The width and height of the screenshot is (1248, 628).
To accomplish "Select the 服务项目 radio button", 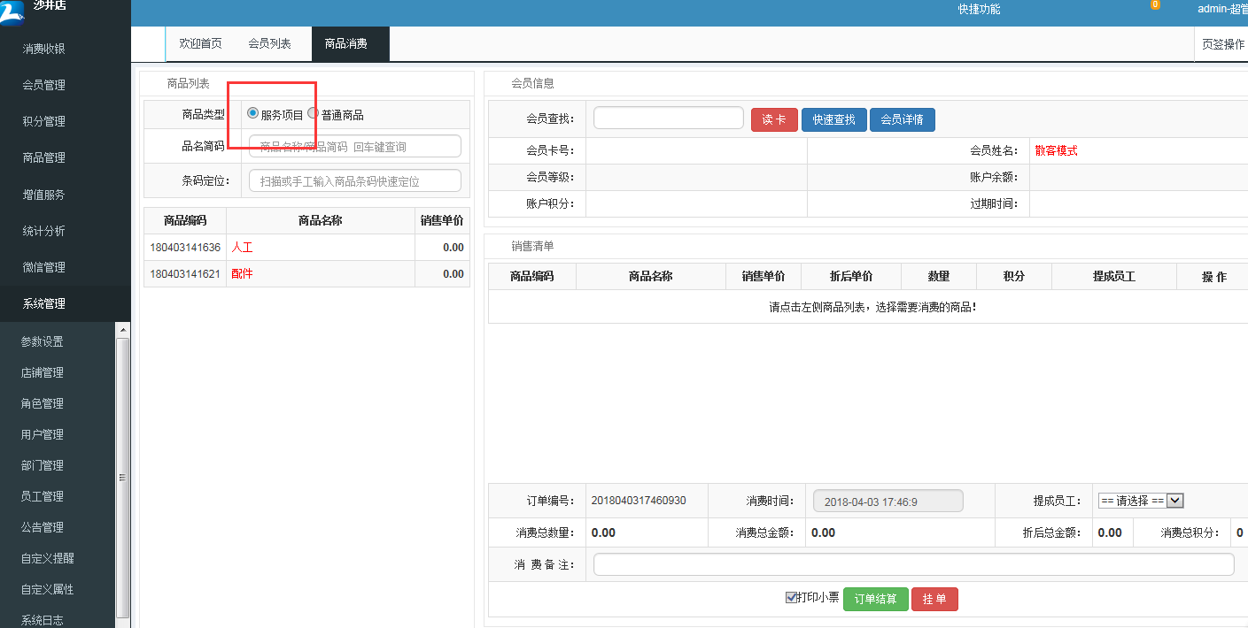I will 253,113.
